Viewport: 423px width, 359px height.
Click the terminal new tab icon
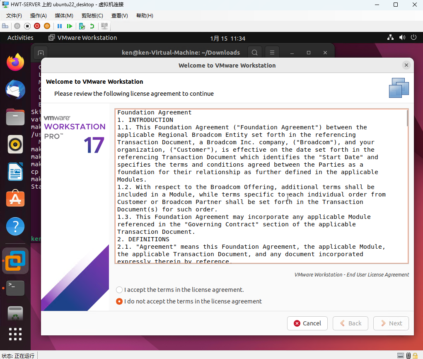pyautogui.click(x=41, y=53)
